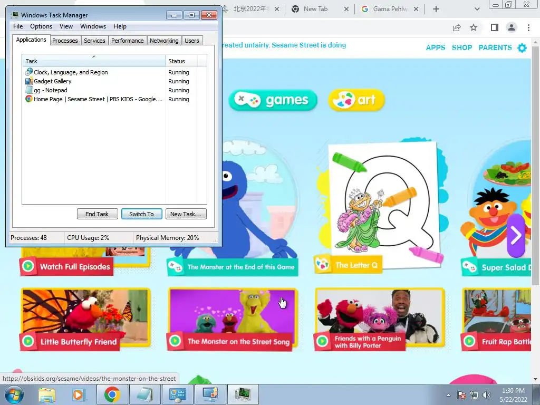
Task: Open Chrome three-dot menu
Action: pyautogui.click(x=528, y=27)
